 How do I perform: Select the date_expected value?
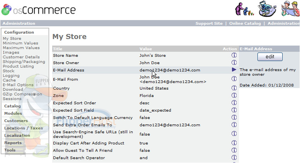click(155, 110)
